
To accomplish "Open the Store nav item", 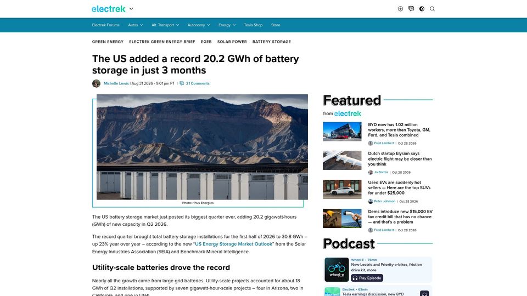I will (x=276, y=25).
